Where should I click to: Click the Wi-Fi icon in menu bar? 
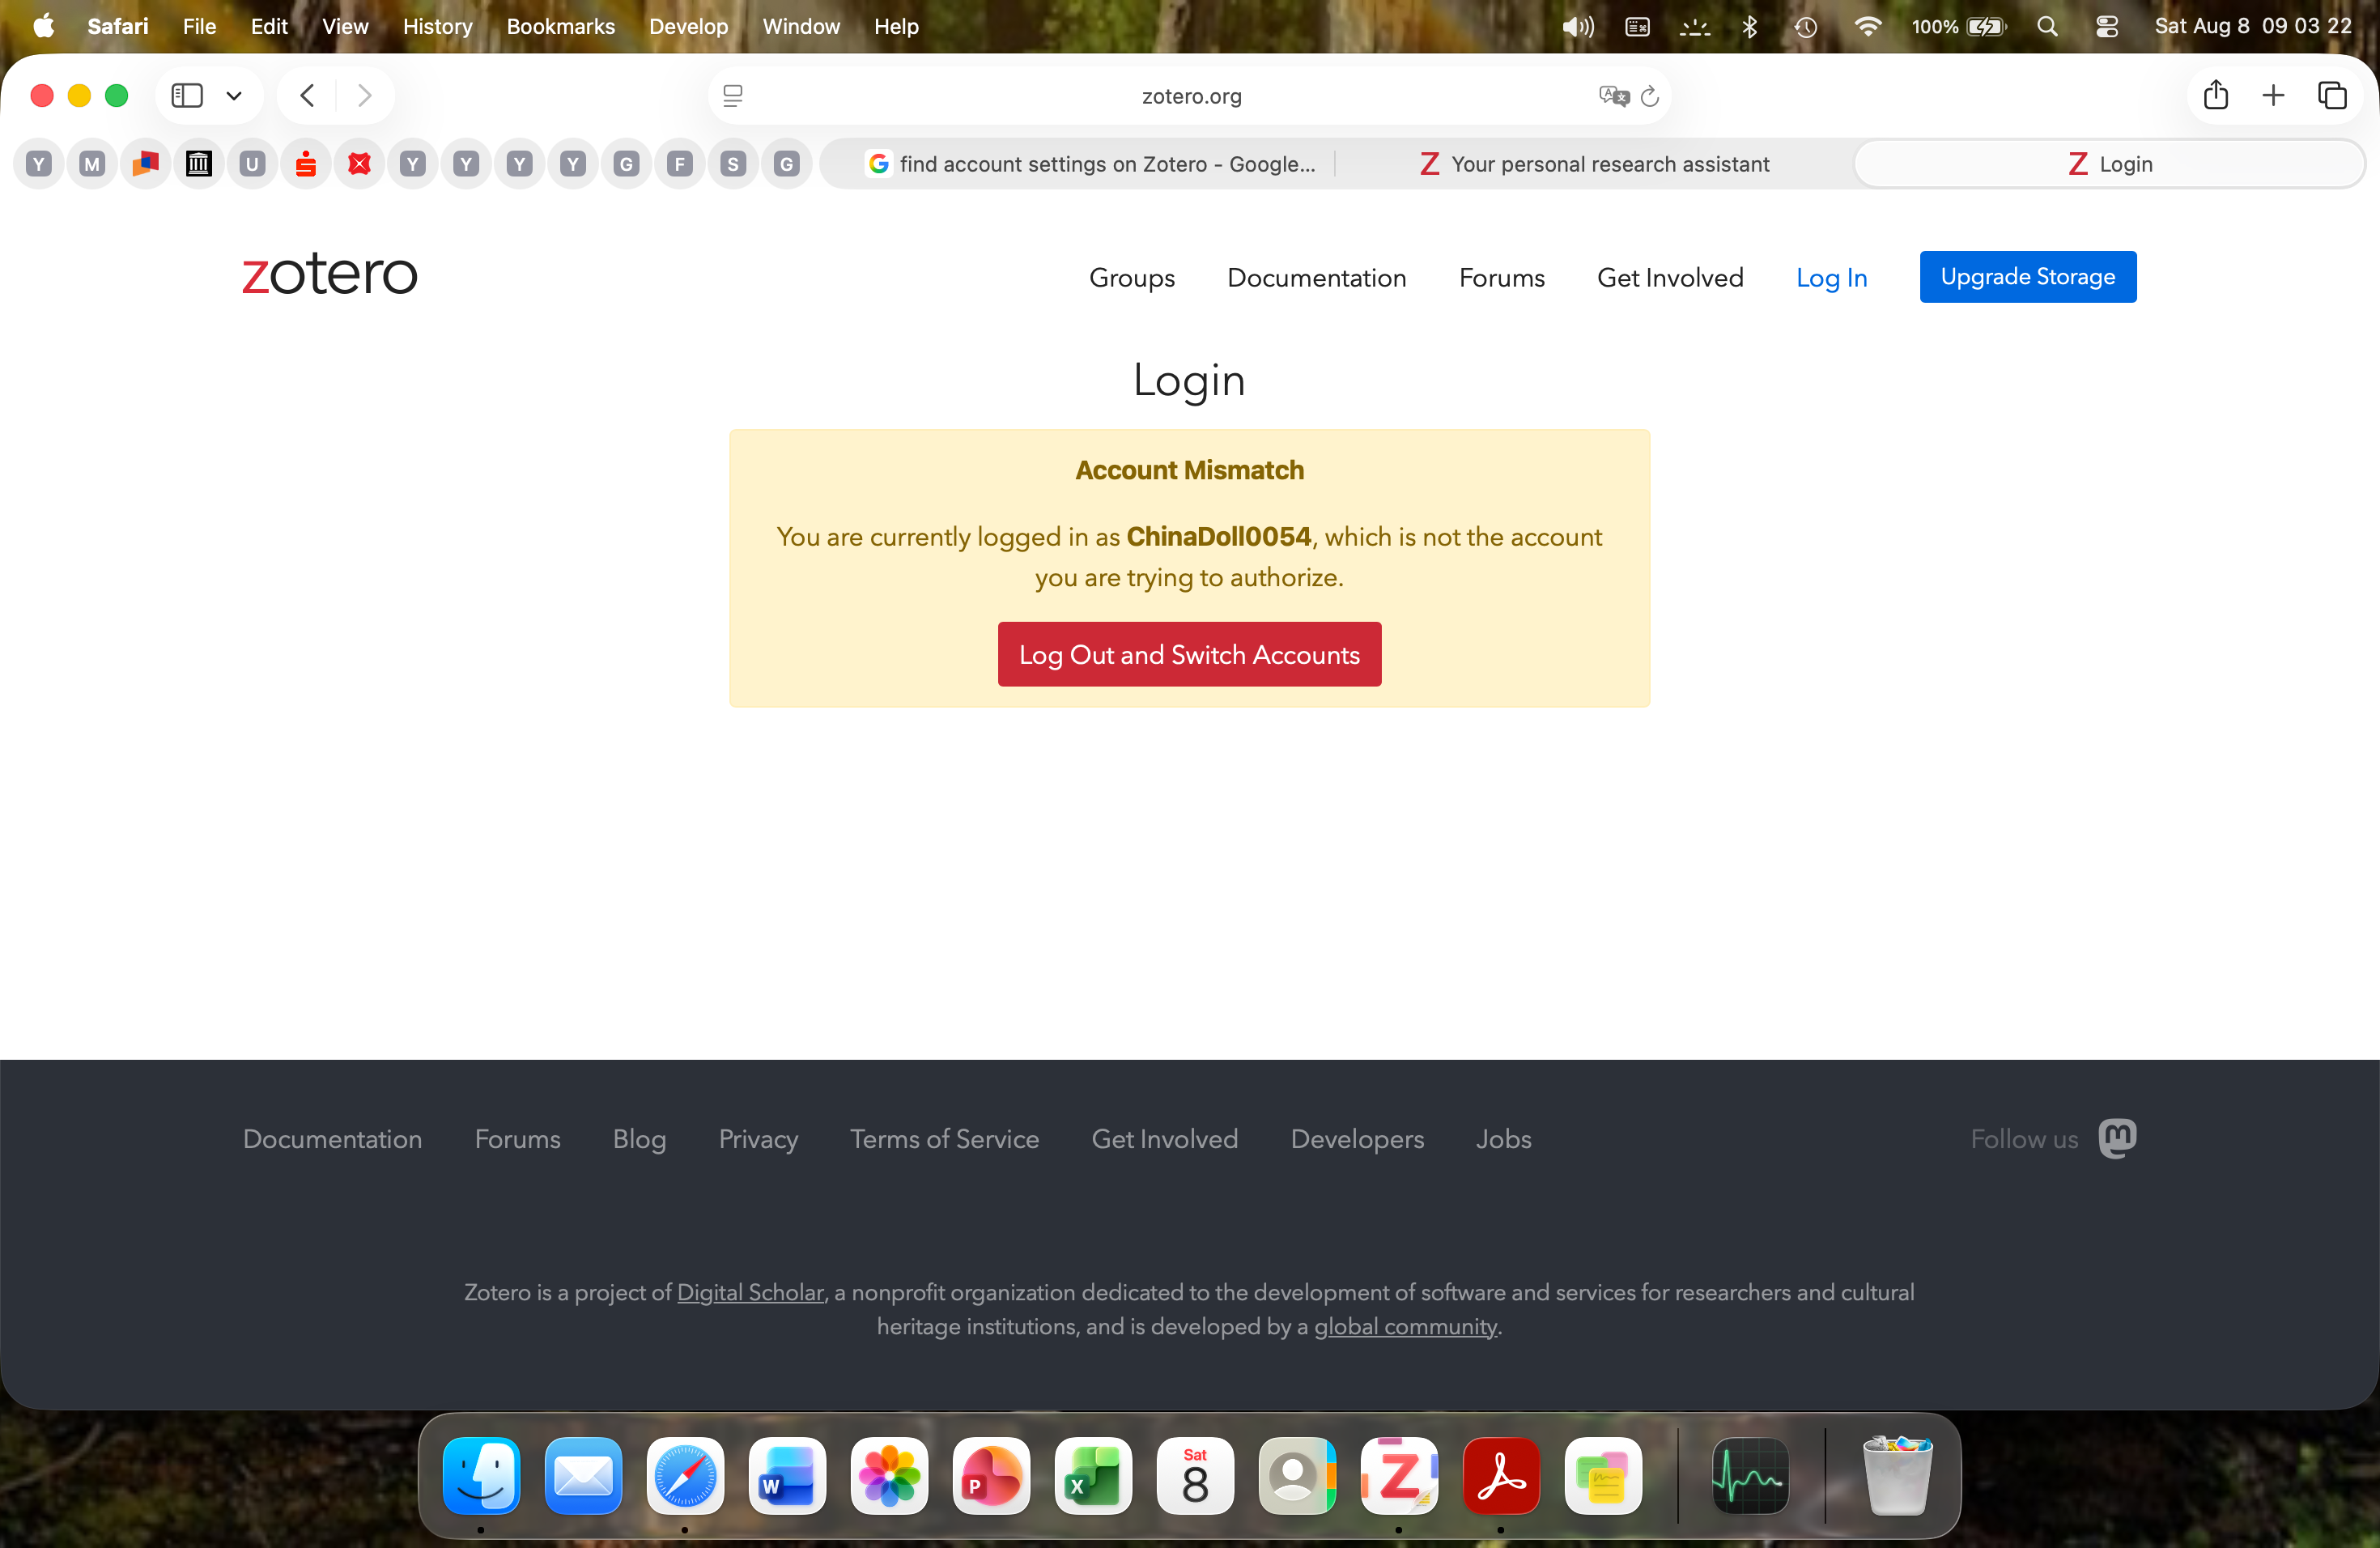[x=1867, y=27]
